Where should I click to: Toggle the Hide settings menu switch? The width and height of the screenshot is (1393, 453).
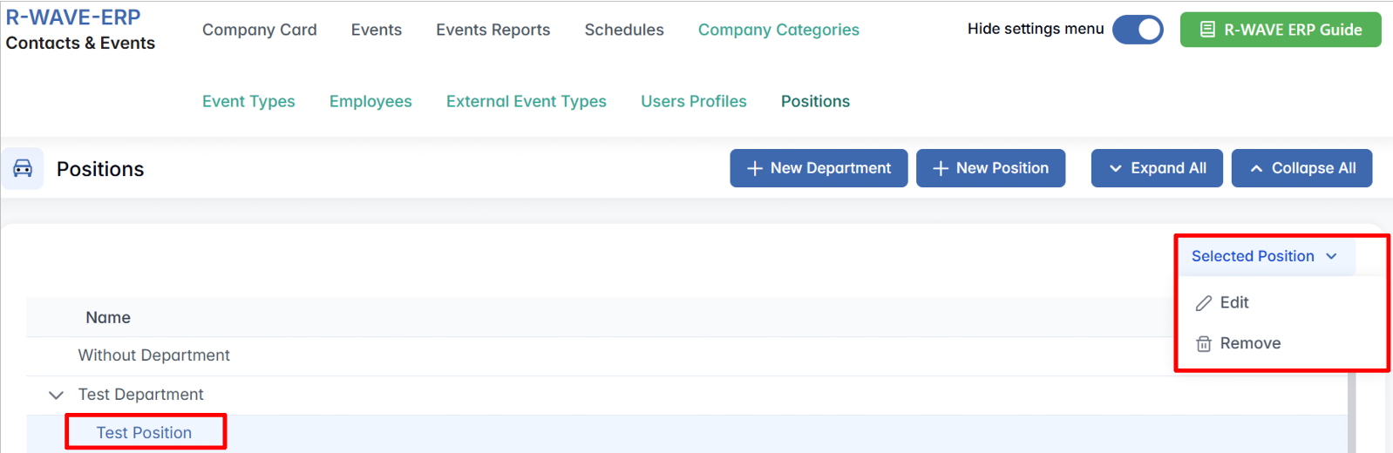[1138, 30]
